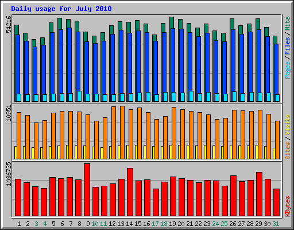Click the "KBytes" legend label
This screenshot has height=230, width=294.
(288, 206)
